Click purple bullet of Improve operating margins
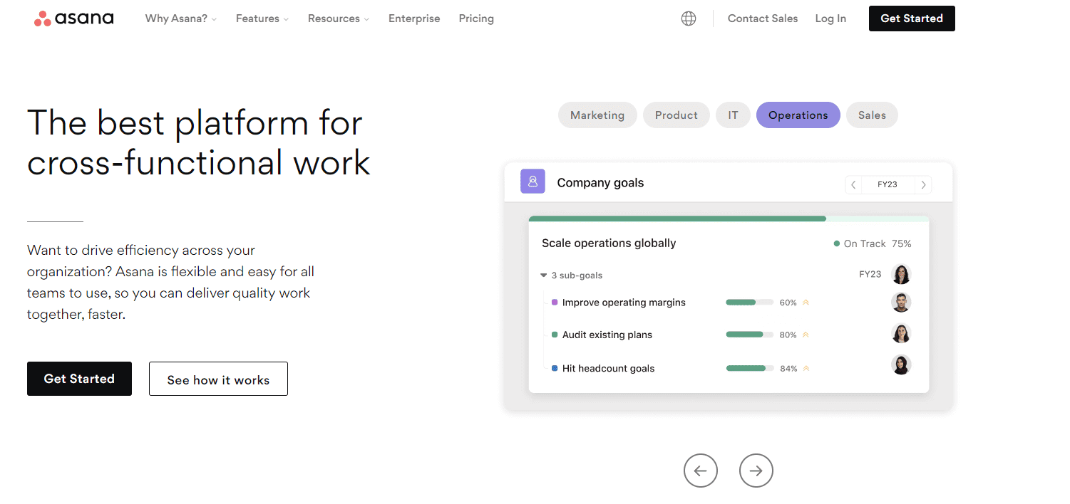 click(555, 302)
